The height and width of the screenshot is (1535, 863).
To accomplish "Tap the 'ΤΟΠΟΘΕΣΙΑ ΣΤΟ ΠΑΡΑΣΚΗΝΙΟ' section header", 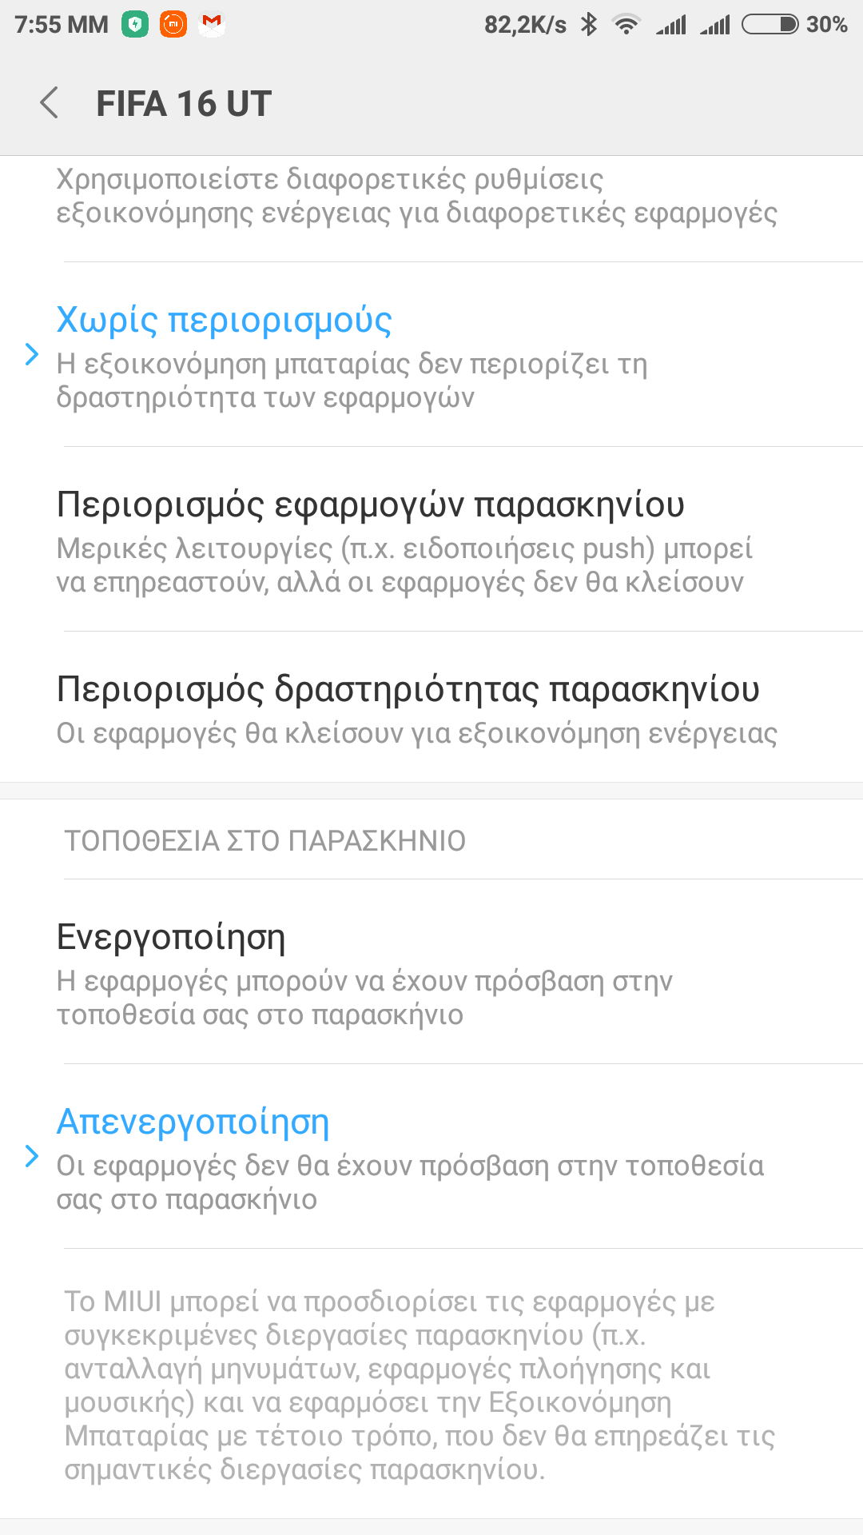I will tap(264, 840).
